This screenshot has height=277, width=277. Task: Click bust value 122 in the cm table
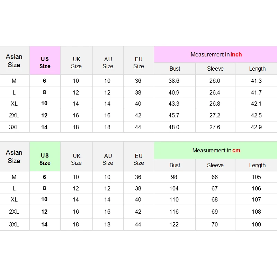[x=174, y=224]
